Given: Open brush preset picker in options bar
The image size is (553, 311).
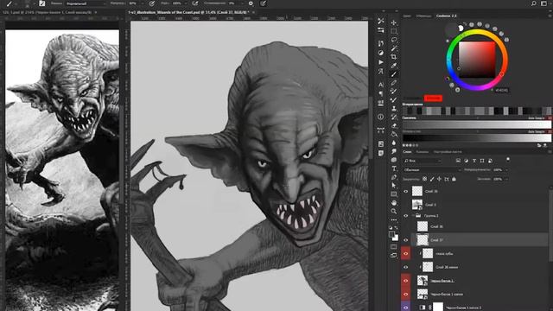Looking at the screenshot, I should [27, 3].
